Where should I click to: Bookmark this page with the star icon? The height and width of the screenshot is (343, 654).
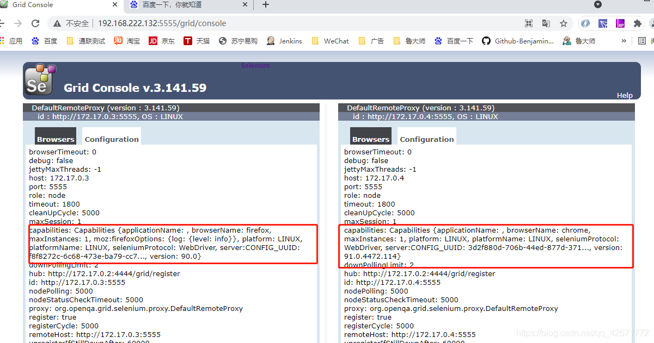[x=564, y=23]
